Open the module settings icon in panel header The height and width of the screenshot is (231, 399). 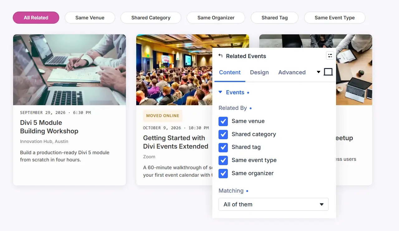(x=330, y=56)
